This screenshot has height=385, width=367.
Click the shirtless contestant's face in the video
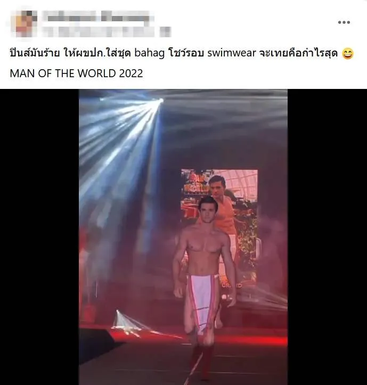tap(208, 210)
